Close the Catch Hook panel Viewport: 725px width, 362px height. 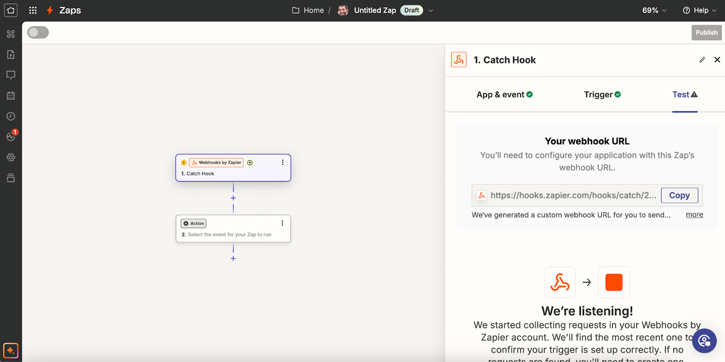pos(717,60)
